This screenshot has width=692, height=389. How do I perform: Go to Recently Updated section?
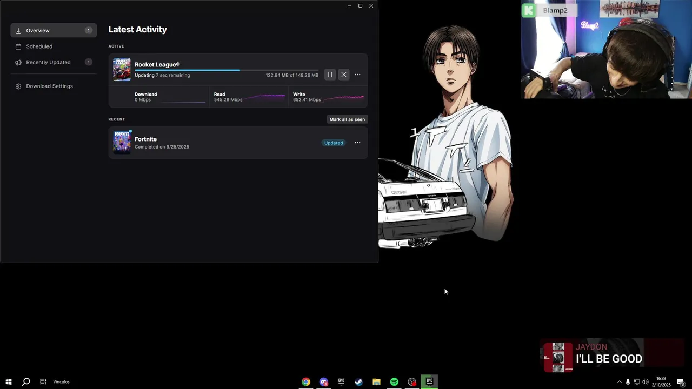[54, 62]
